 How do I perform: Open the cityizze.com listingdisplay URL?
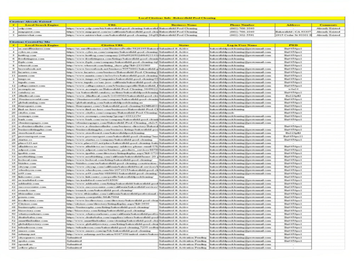[112, 204]
